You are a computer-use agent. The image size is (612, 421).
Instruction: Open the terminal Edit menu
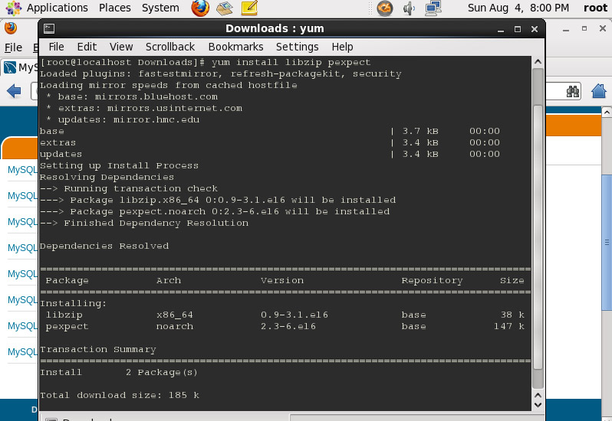point(87,47)
